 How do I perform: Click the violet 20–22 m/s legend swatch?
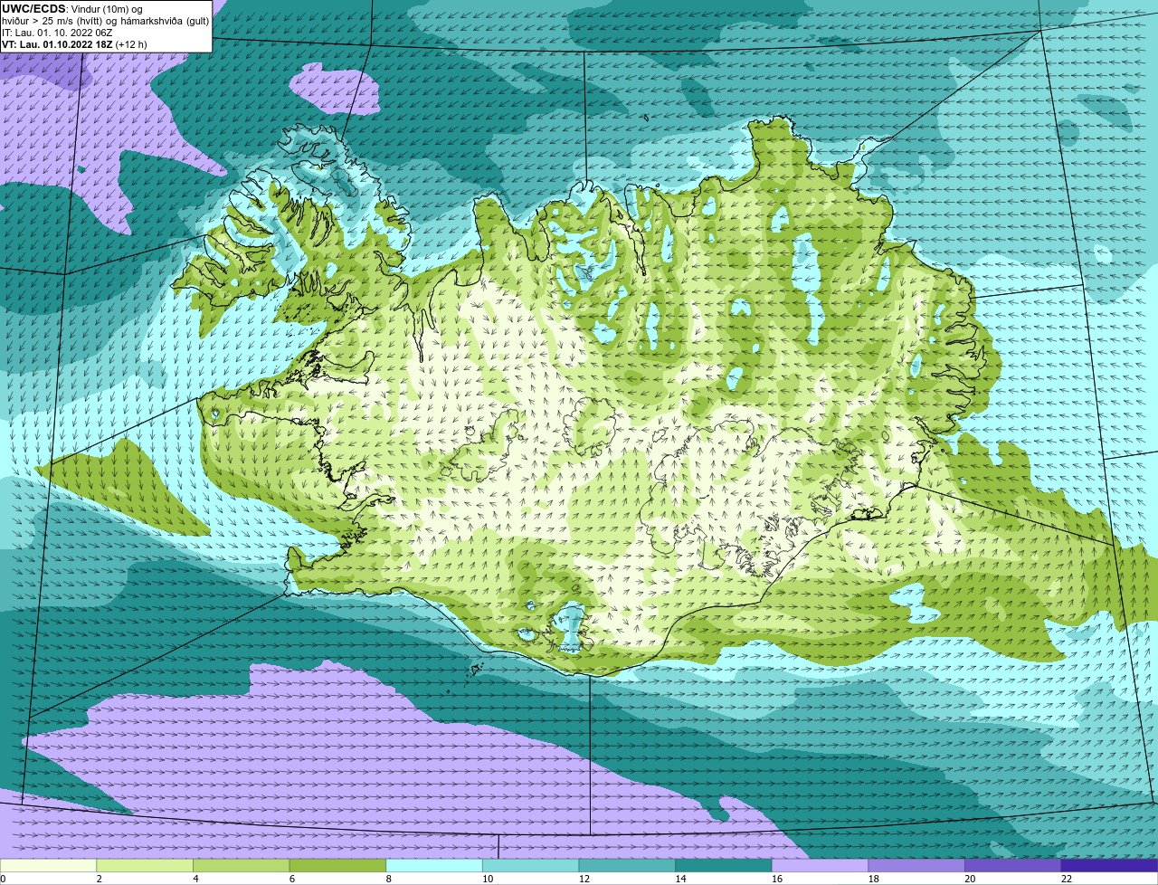click(1013, 865)
